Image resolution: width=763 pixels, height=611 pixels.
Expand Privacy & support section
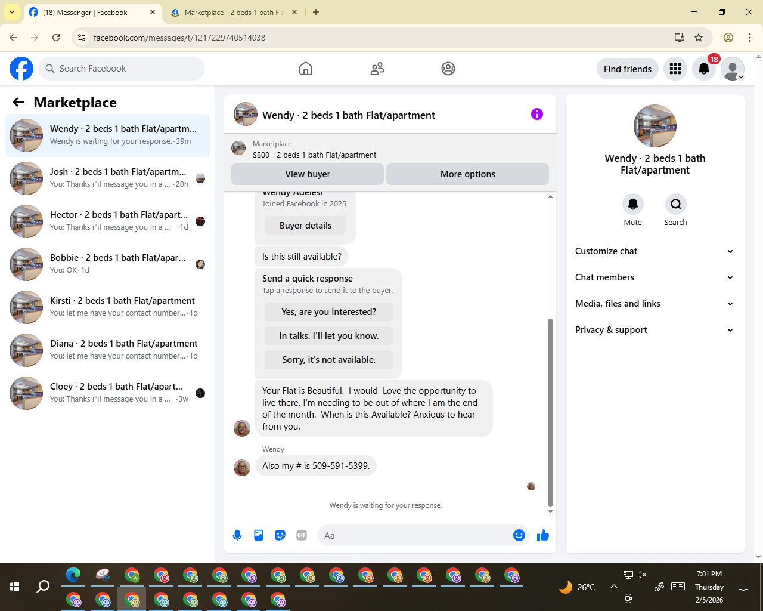655,330
